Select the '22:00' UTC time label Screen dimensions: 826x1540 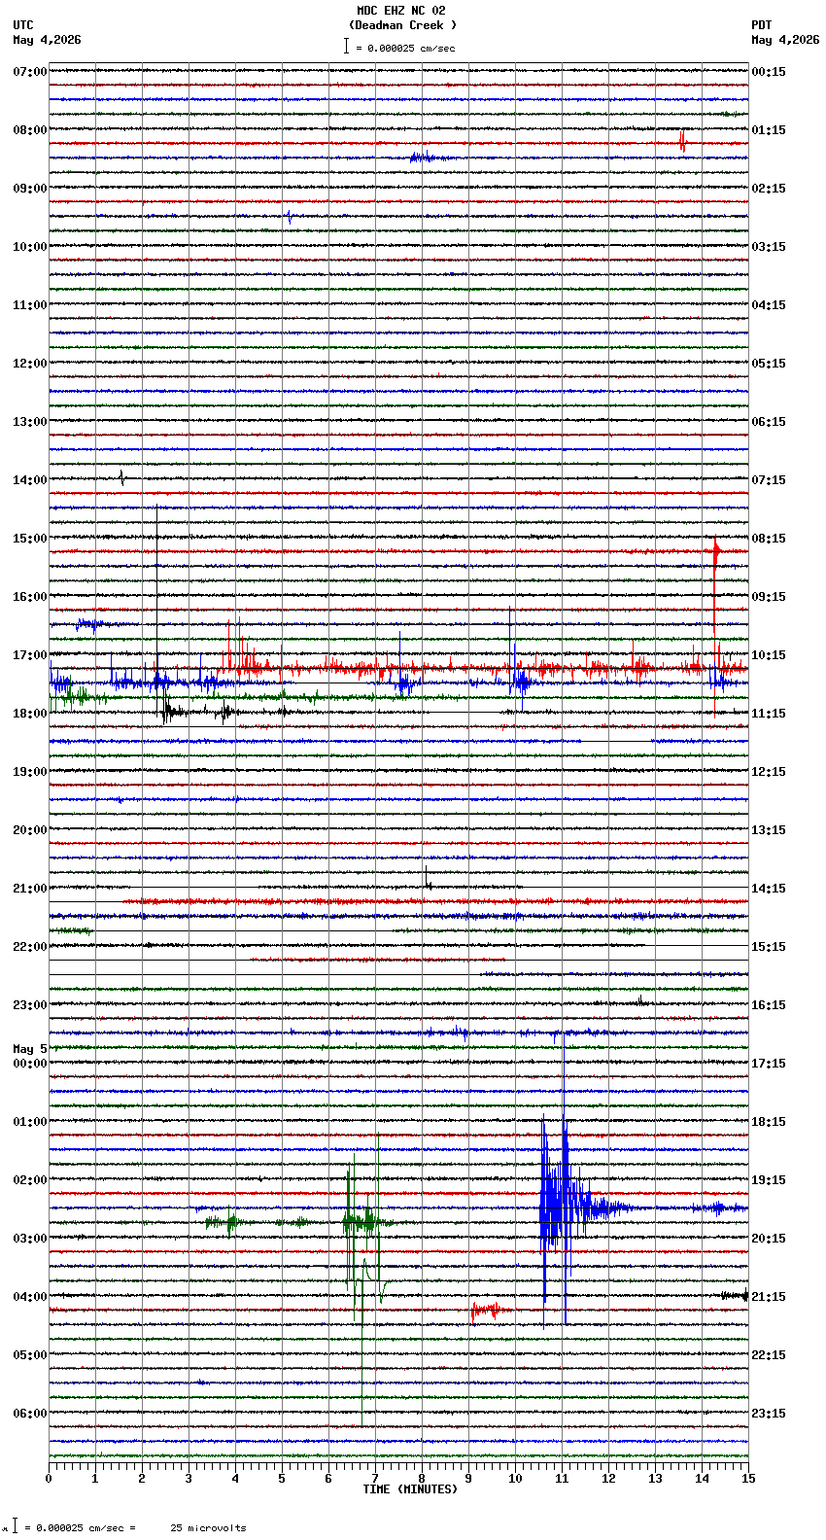[x=29, y=947]
